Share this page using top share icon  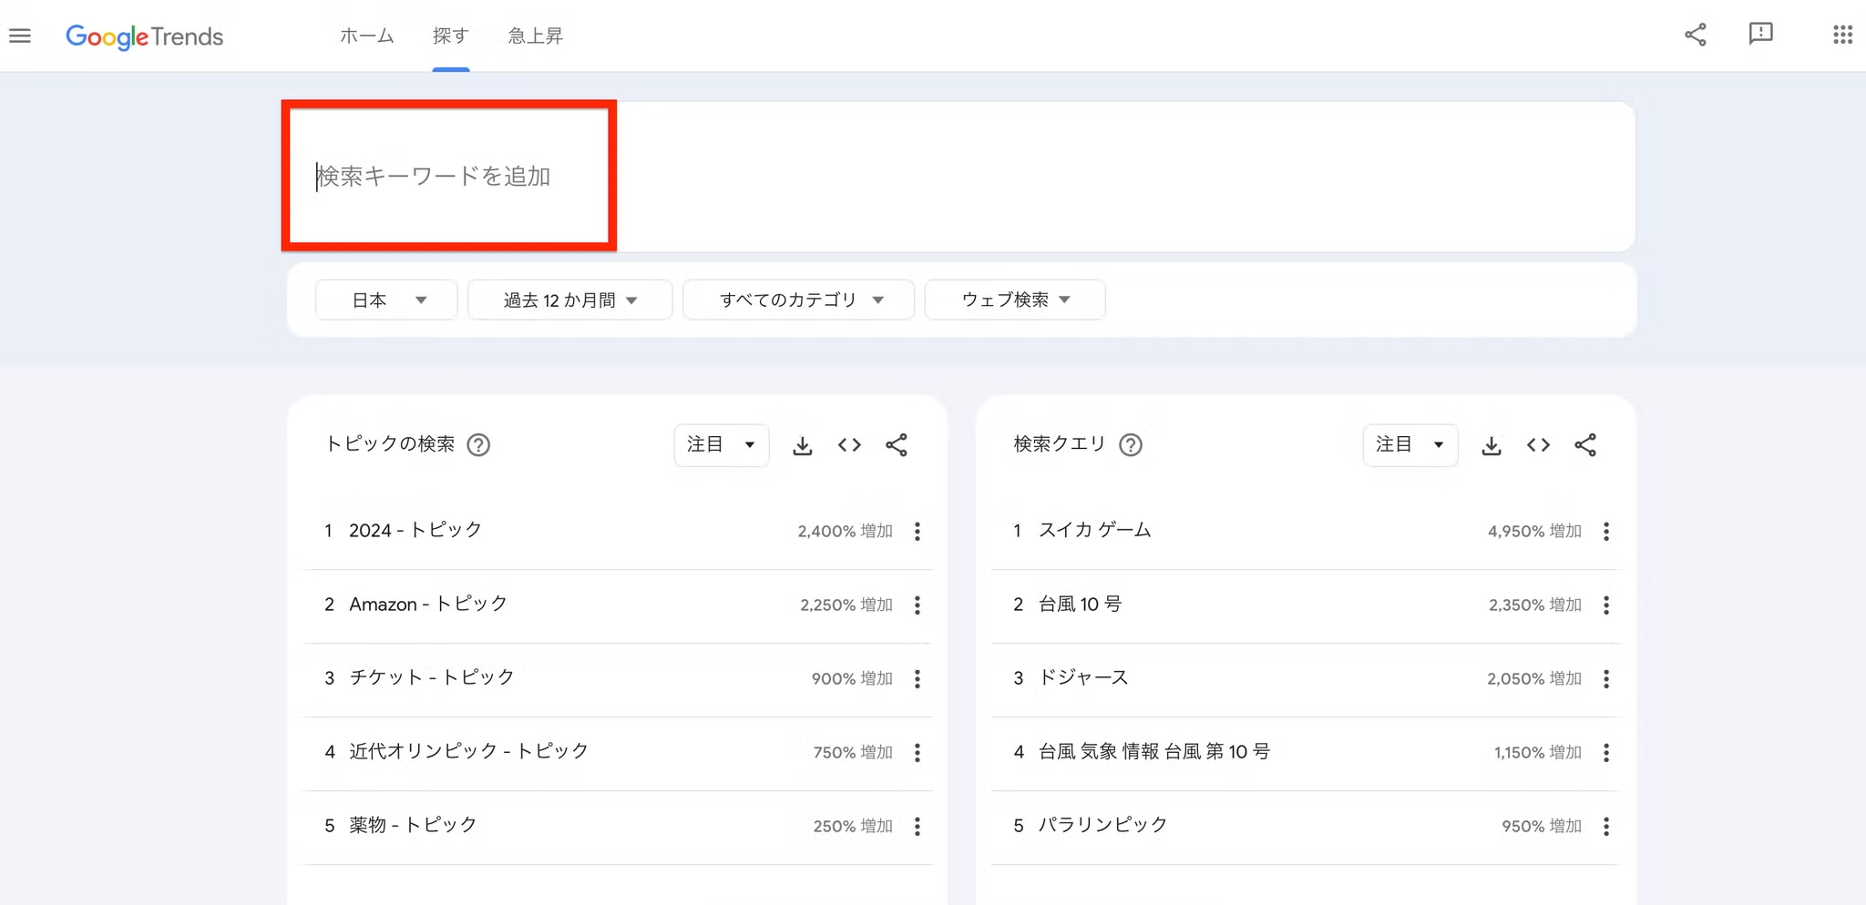[1695, 36]
